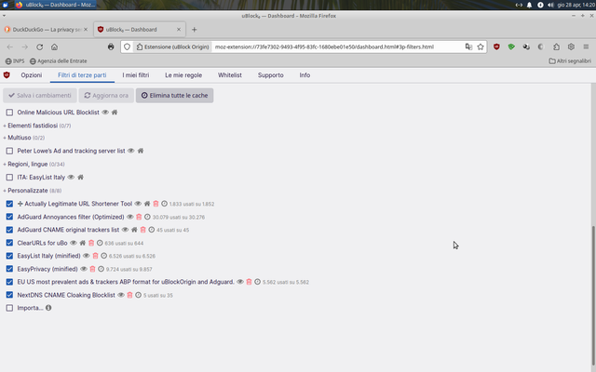
Task: Bookmark this page with the star icon
Action: (481, 47)
